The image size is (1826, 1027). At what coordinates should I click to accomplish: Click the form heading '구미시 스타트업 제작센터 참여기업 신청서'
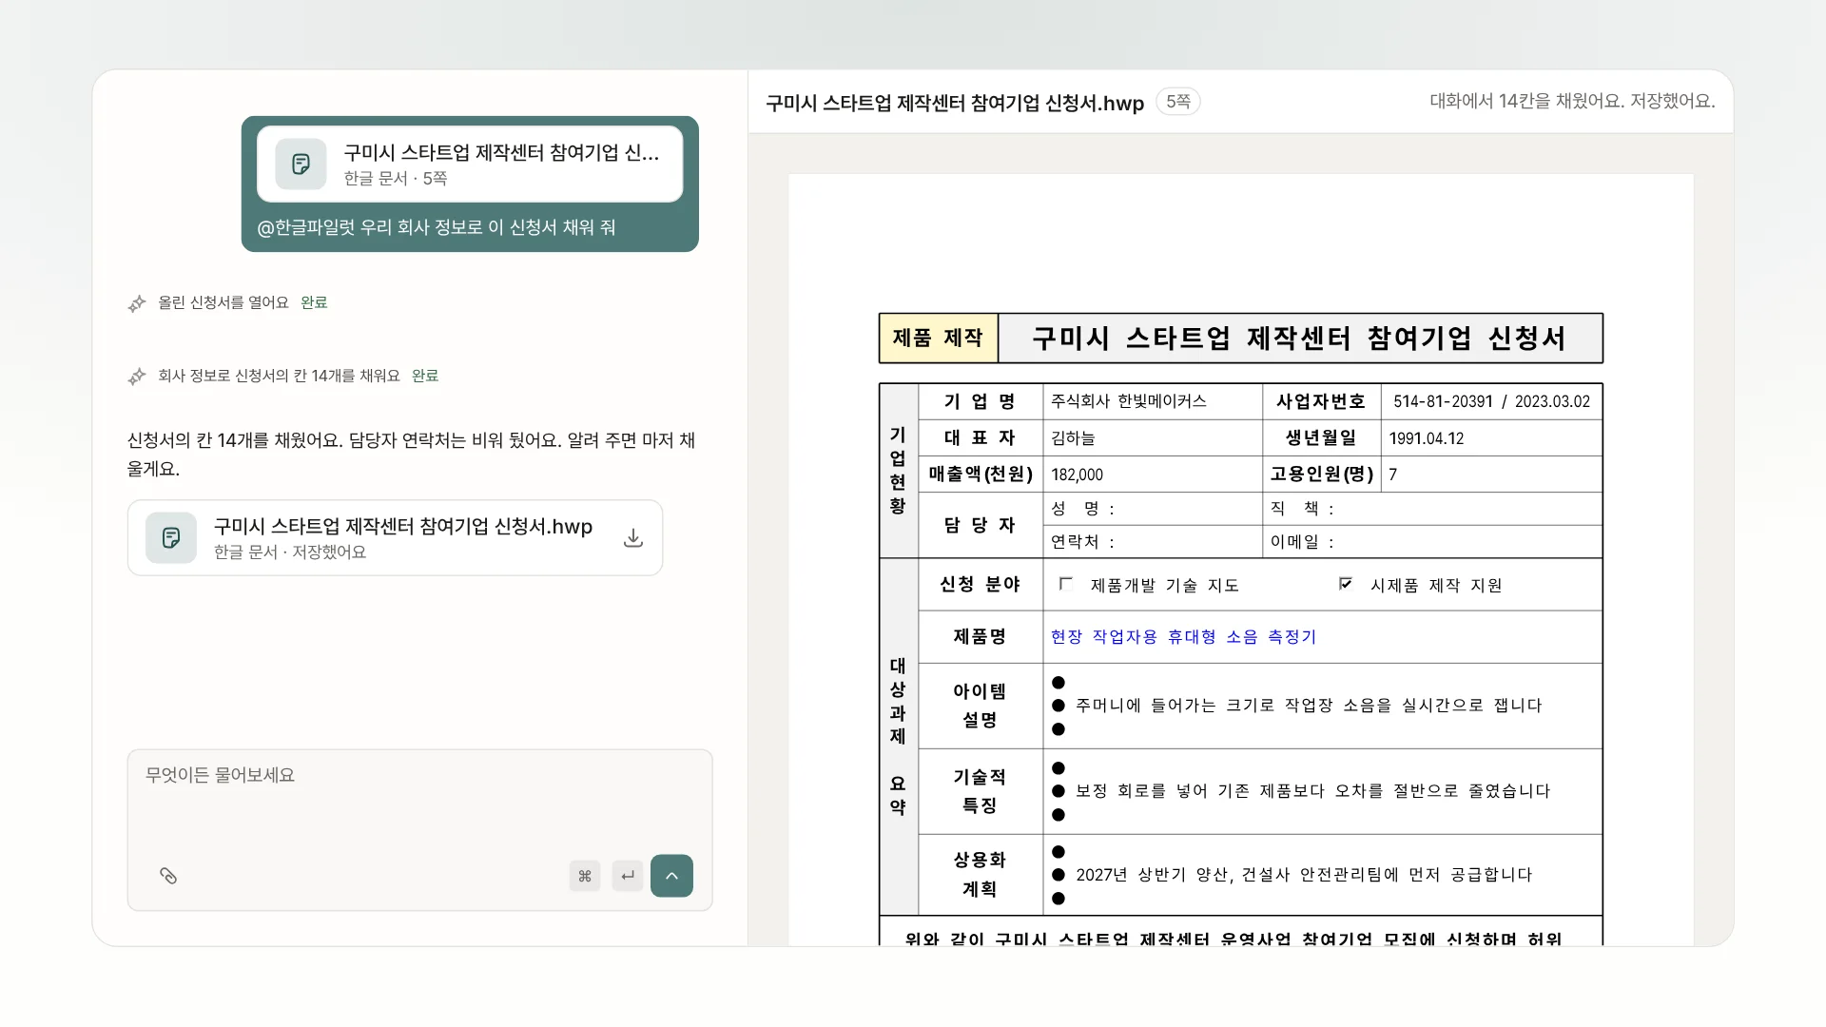point(1299,339)
